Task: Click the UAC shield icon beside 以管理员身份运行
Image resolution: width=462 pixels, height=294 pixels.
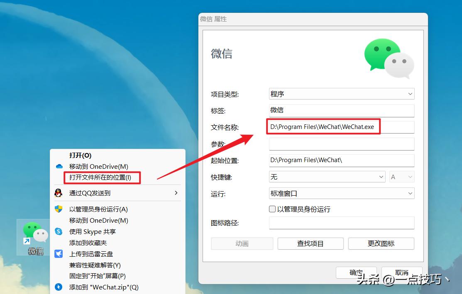Action: pyautogui.click(x=58, y=209)
